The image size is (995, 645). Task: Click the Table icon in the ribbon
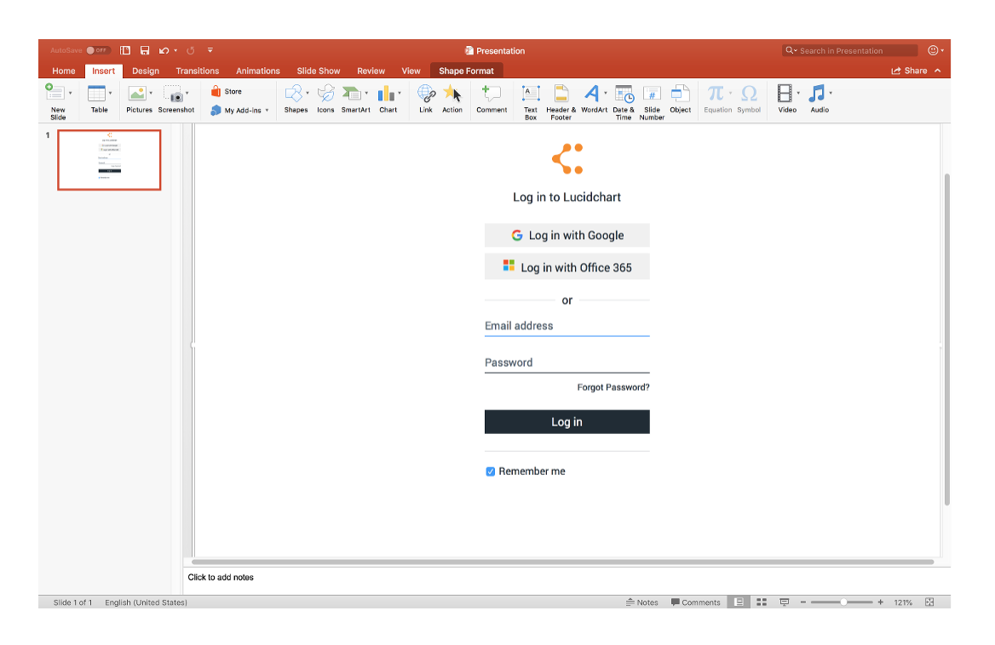pos(96,93)
